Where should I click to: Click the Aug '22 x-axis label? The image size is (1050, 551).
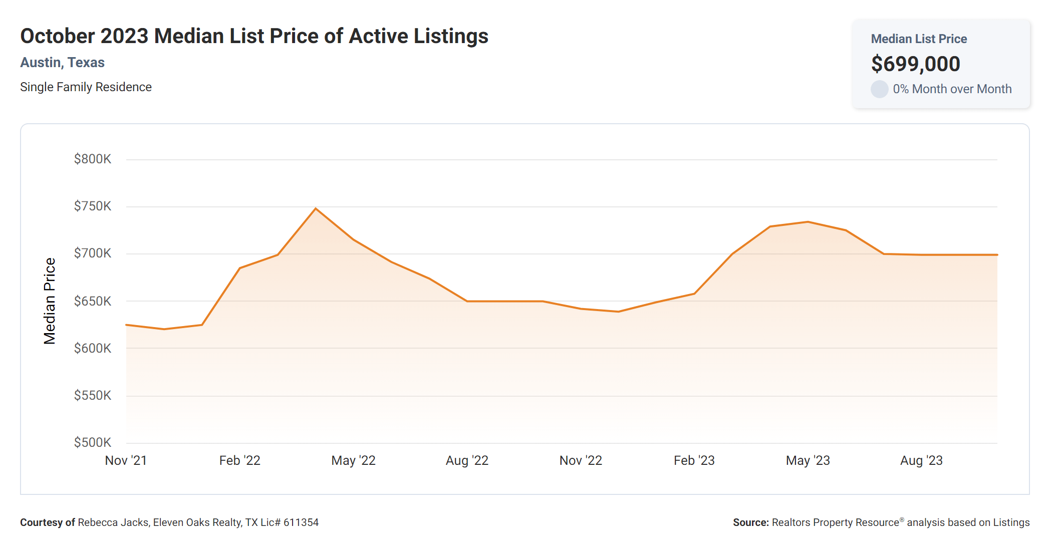[467, 460]
